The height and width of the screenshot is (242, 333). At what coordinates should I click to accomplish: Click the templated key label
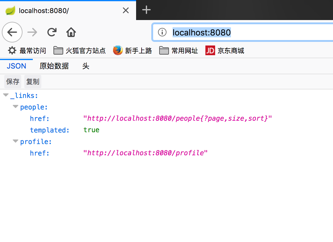point(50,130)
